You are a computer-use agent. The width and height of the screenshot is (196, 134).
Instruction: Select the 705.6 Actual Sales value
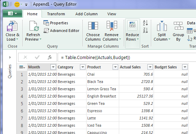point(136,74)
